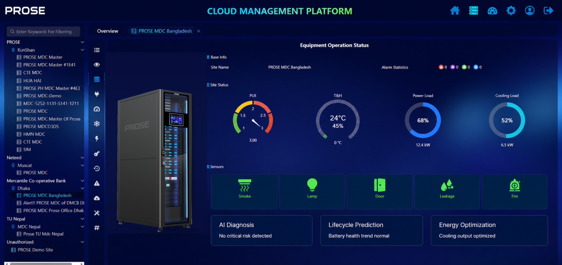Open the hash symbol sidebar icon
This screenshot has height=265, width=562.
pyautogui.click(x=97, y=228)
